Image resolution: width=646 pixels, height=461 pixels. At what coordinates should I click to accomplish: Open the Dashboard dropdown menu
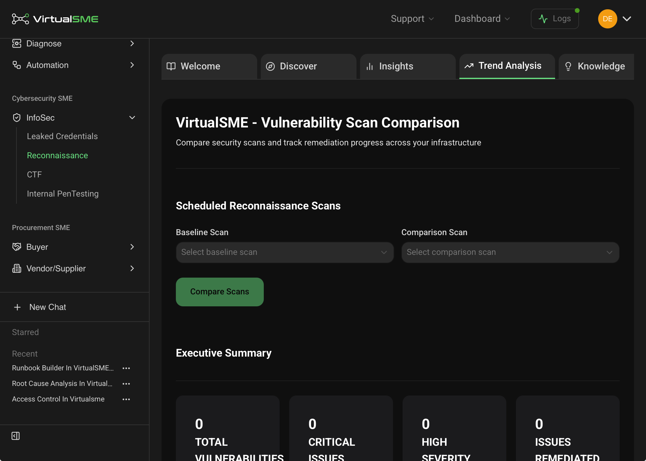pyautogui.click(x=482, y=19)
